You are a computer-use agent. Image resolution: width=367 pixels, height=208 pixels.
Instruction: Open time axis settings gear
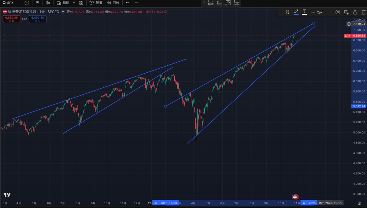[359, 203]
